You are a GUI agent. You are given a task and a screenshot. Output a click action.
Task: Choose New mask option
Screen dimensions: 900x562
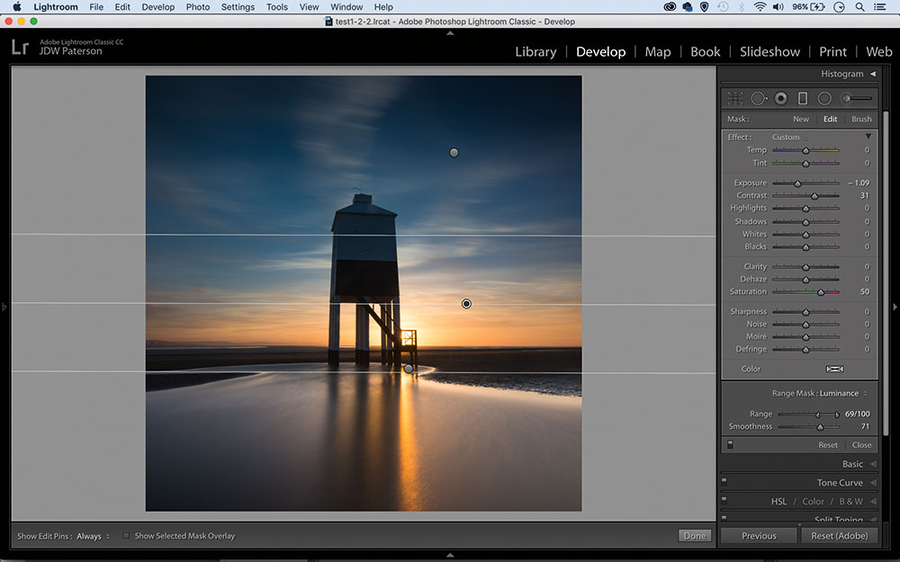(801, 120)
